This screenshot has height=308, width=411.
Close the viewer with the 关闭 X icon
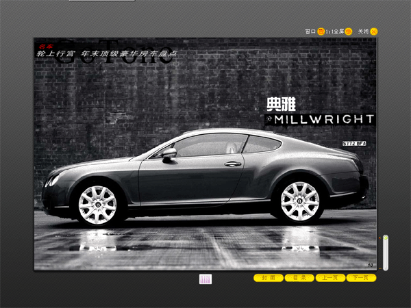[374, 31]
